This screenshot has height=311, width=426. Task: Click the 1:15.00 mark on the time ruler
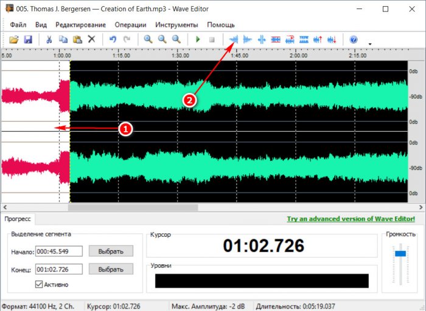[121, 56]
